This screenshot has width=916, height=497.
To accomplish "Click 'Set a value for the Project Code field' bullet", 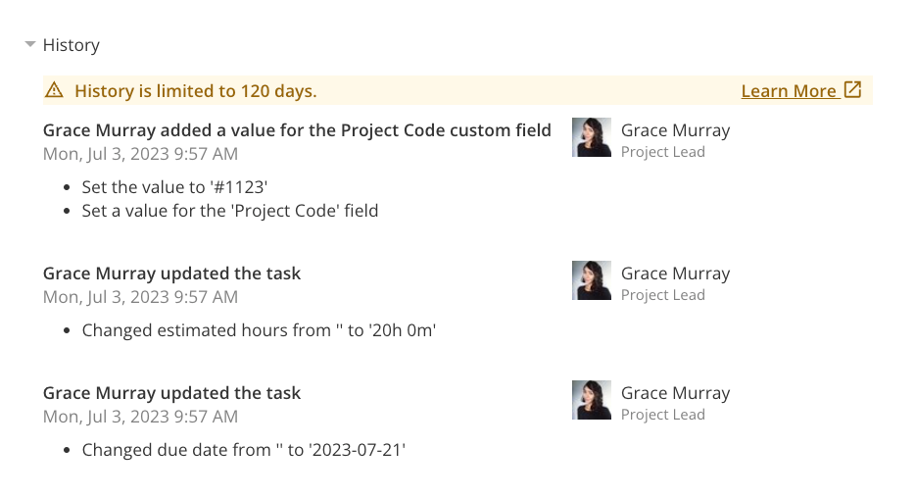I will (x=230, y=211).
